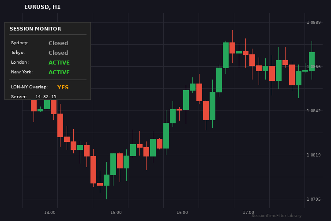The height and width of the screenshot is (221, 331).
Task: Click the SessionTimeFilter Library watermark text
Action: click(x=277, y=216)
